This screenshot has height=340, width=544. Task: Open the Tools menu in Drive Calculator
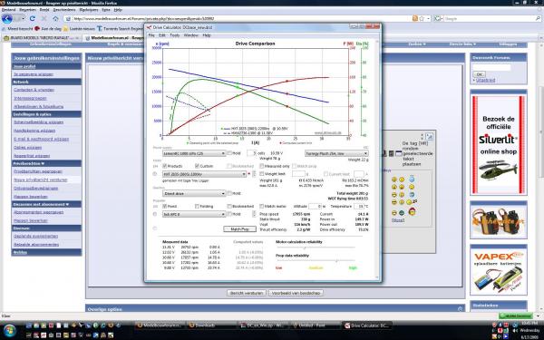click(x=174, y=35)
